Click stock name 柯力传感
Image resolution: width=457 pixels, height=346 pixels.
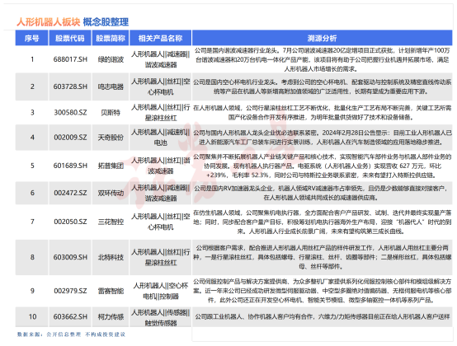click(111, 316)
